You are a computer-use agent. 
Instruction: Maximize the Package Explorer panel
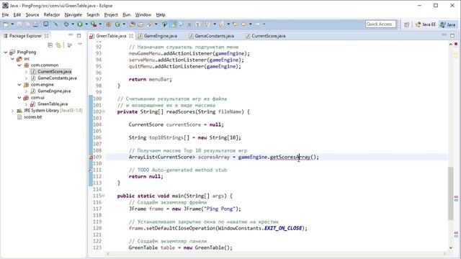click(x=79, y=35)
